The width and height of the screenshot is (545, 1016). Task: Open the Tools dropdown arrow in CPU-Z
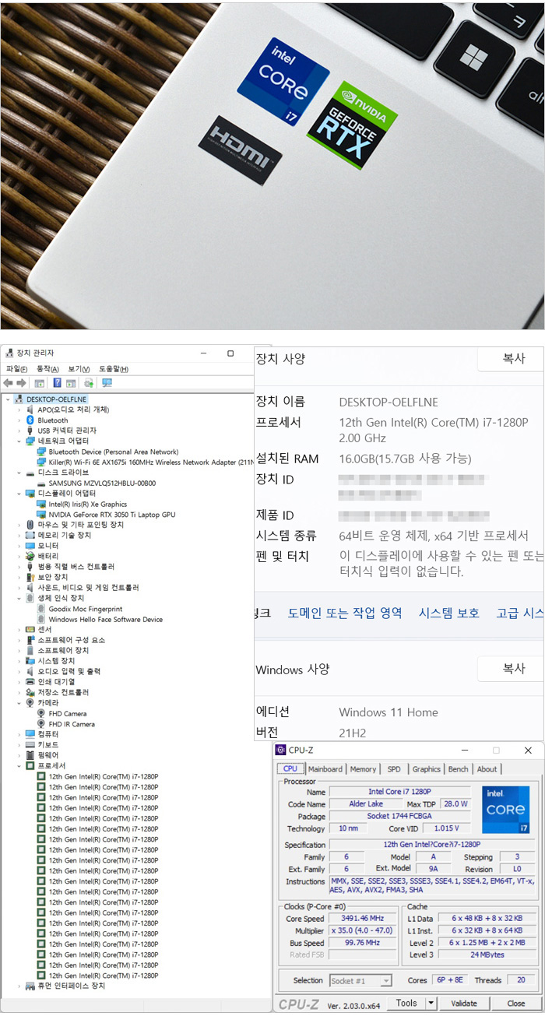click(x=431, y=1003)
